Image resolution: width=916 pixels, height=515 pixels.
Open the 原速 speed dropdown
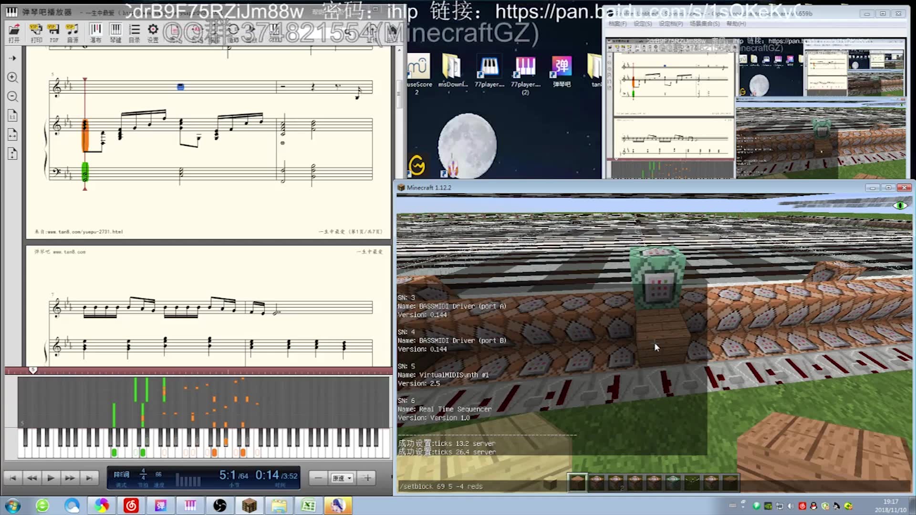pos(343,478)
